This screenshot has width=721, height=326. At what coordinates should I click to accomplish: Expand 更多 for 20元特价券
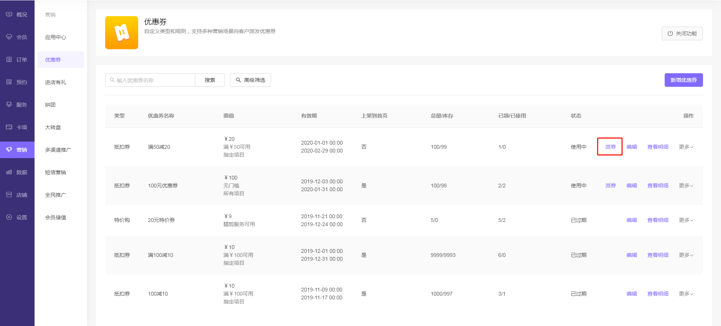pyautogui.click(x=686, y=220)
